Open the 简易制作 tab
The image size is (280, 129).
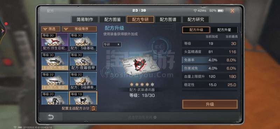click(x=85, y=20)
